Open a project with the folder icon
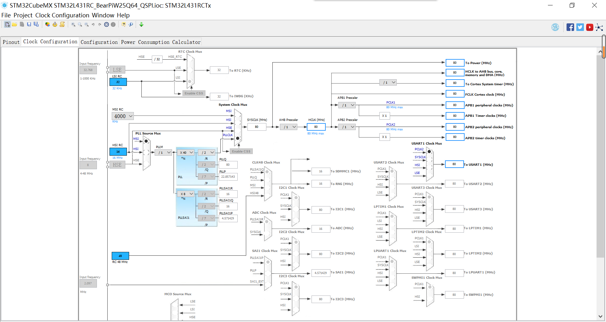This screenshot has width=606, height=322. pos(15,24)
